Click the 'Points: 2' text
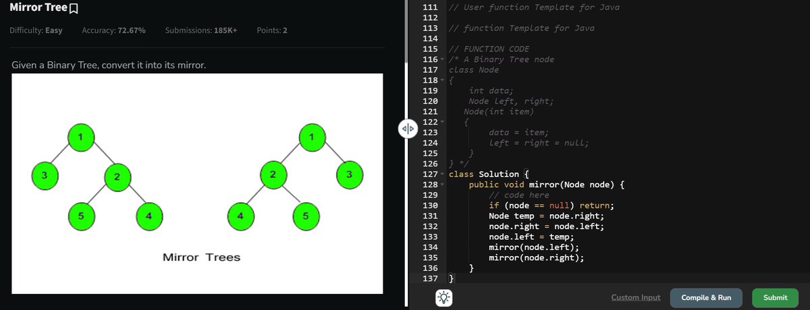 (x=272, y=31)
